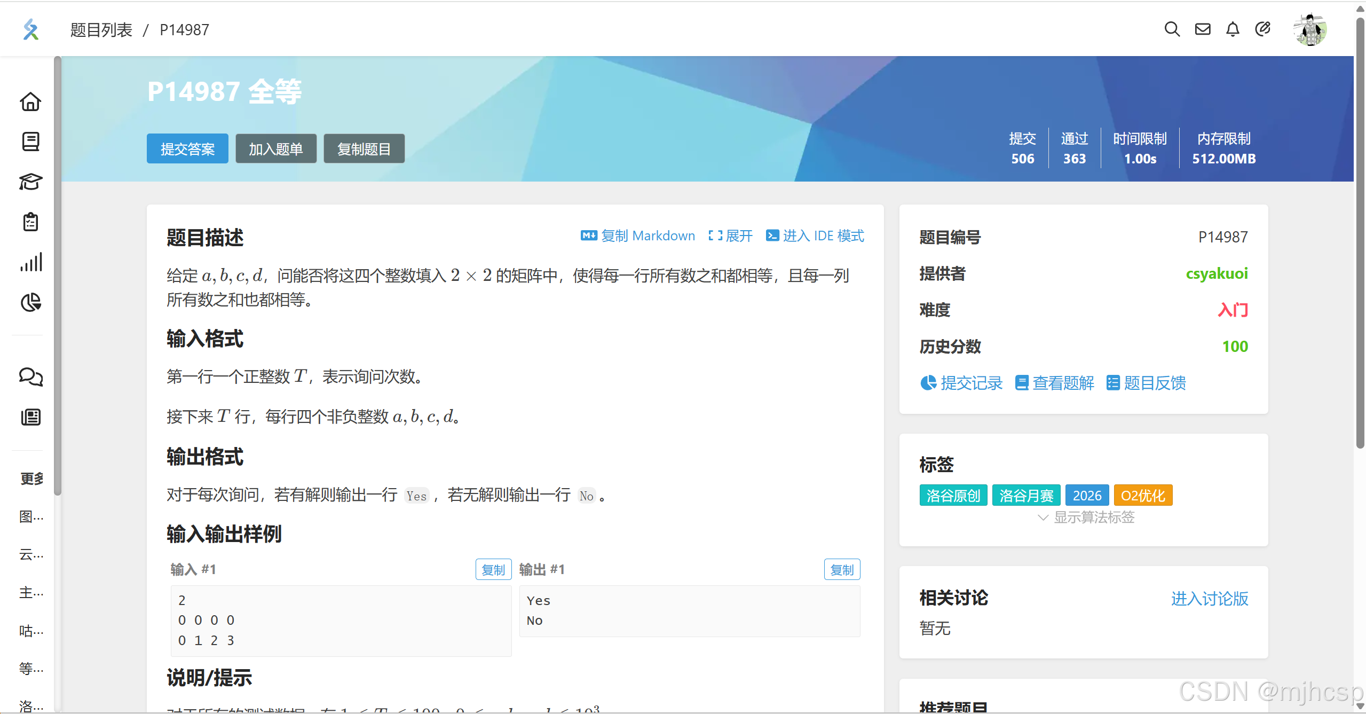The height and width of the screenshot is (714, 1366).
Task: Click the notification bell icon
Action: 1232,29
